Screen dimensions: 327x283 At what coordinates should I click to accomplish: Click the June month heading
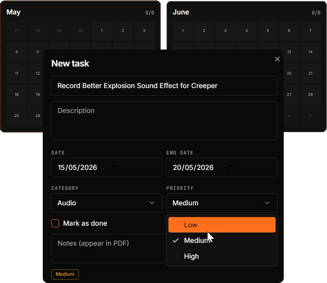click(181, 12)
